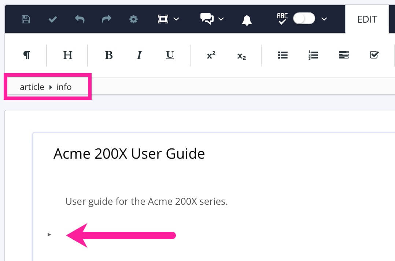Insert a numbered list

point(313,55)
